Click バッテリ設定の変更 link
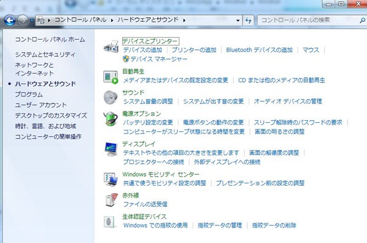 pyautogui.click(x=148, y=123)
